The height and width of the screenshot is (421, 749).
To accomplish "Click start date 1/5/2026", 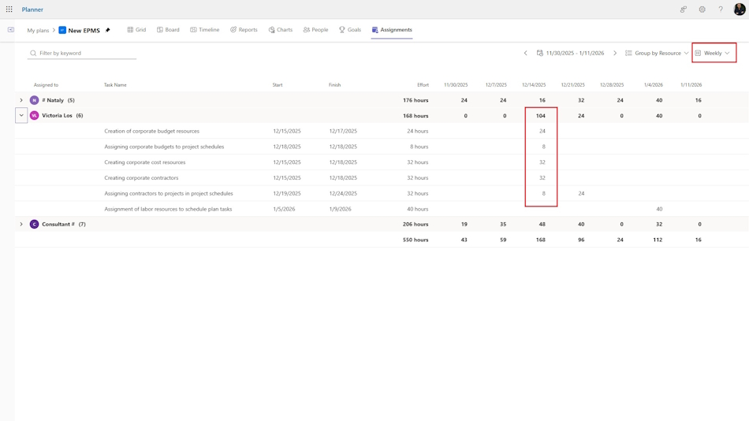I will pos(284,209).
